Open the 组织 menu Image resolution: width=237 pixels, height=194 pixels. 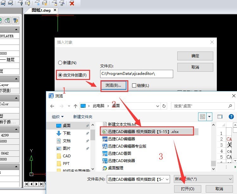[58, 117]
